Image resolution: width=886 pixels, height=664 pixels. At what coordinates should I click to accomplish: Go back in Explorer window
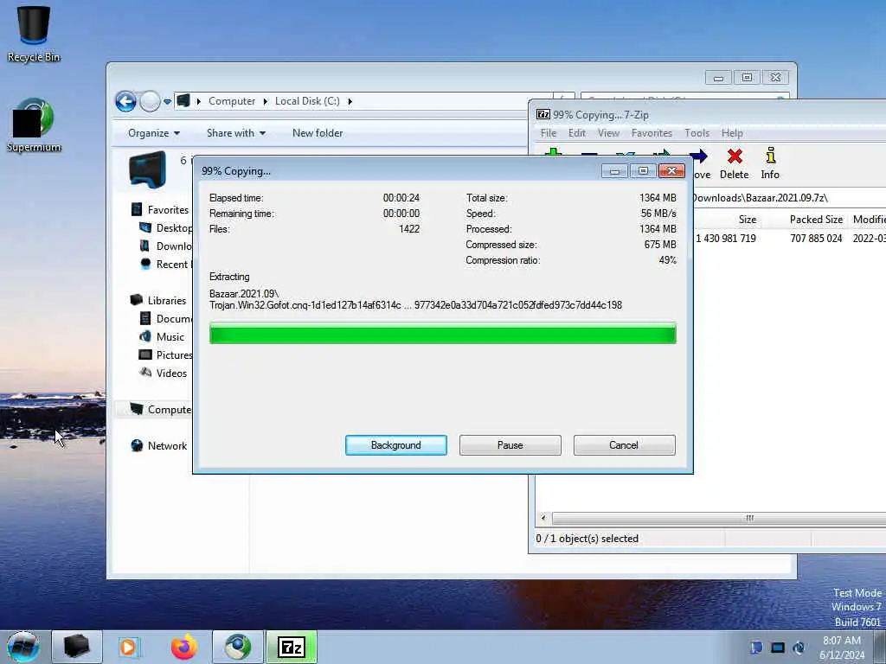pyautogui.click(x=125, y=102)
